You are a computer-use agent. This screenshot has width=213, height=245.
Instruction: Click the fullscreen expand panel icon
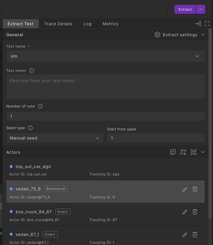(207, 24)
